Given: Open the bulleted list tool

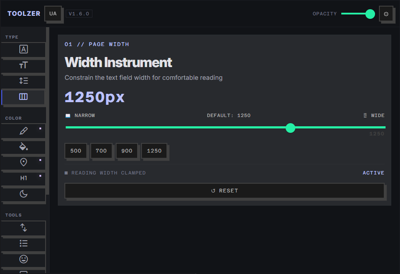Looking at the screenshot, I should (x=23, y=244).
